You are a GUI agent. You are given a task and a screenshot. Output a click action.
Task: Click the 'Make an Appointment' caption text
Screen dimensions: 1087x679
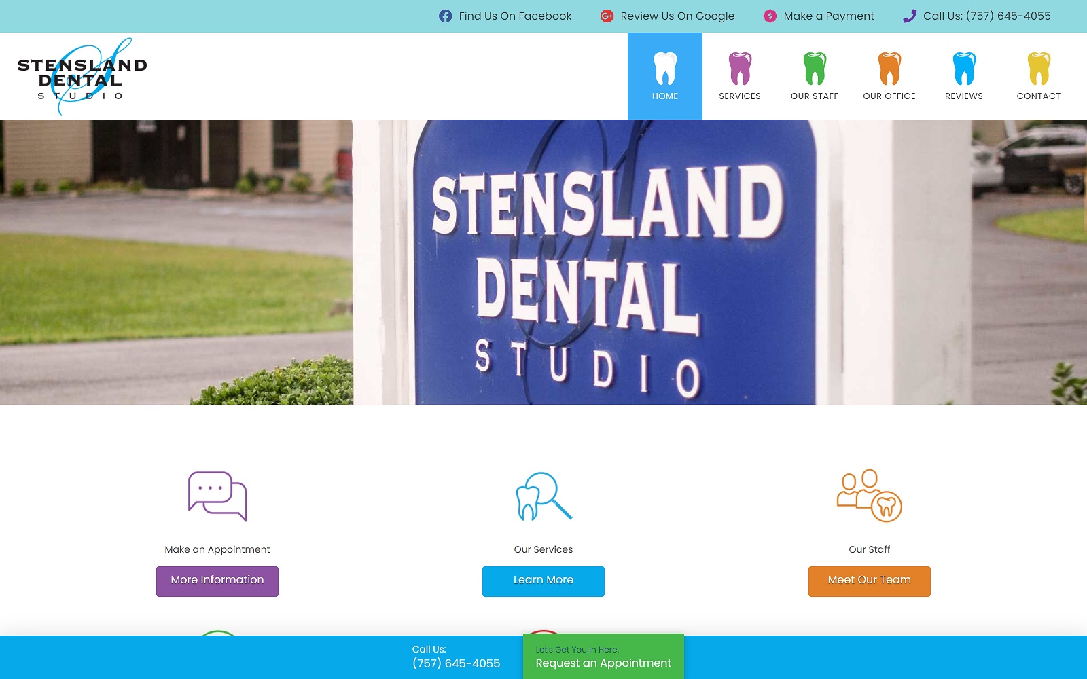coord(217,549)
